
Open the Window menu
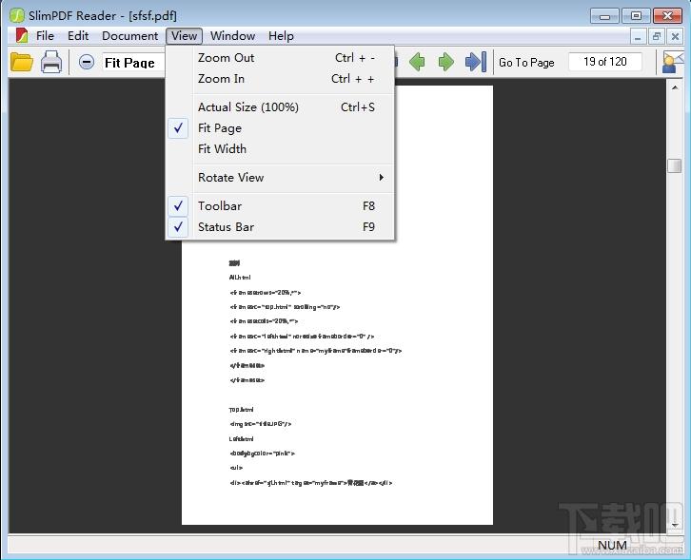(232, 36)
